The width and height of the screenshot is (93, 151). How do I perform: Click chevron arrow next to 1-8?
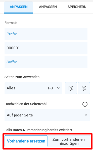coord(58,88)
